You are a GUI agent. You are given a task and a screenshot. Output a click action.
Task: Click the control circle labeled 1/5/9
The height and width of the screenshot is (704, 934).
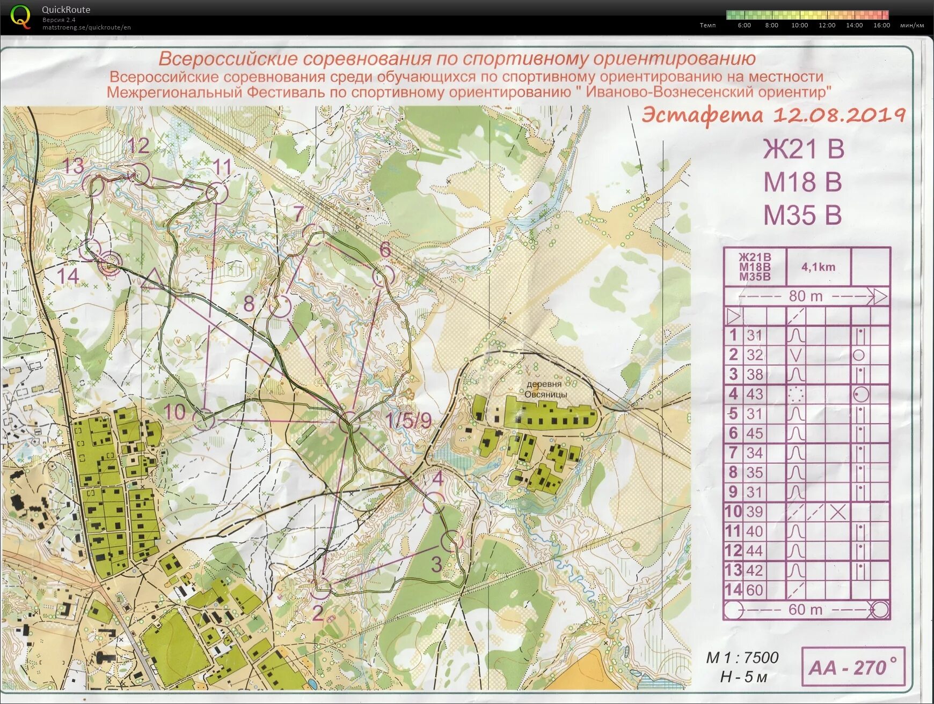click(349, 423)
